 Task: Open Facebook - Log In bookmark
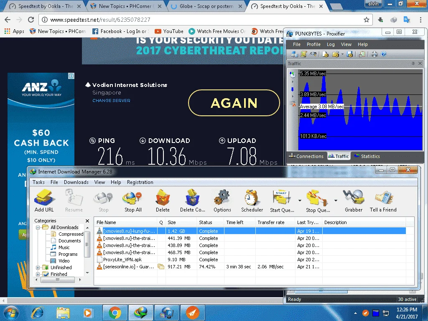tap(121, 31)
